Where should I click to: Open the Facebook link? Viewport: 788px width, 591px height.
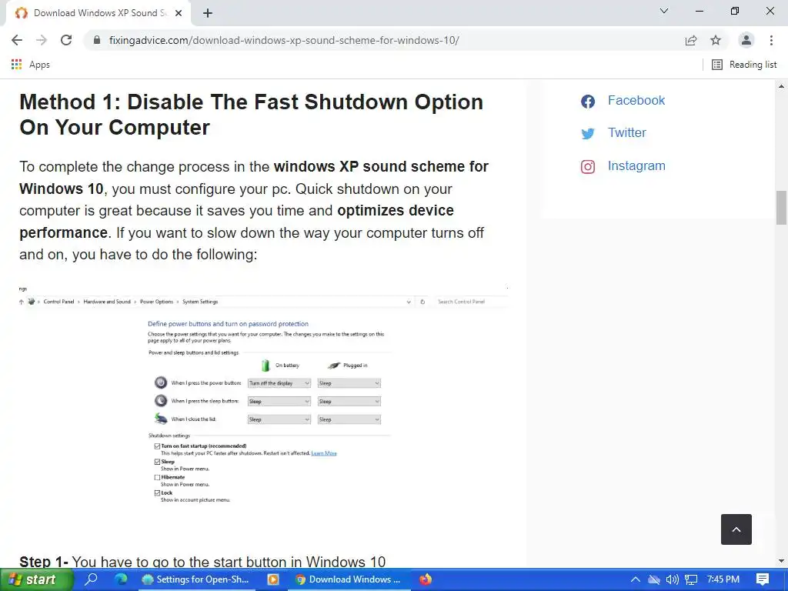(x=636, y=101)
